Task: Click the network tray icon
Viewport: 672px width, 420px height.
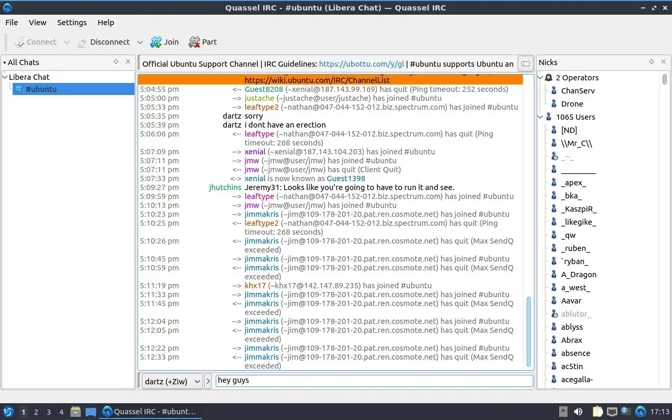Action: coord(612,412)
